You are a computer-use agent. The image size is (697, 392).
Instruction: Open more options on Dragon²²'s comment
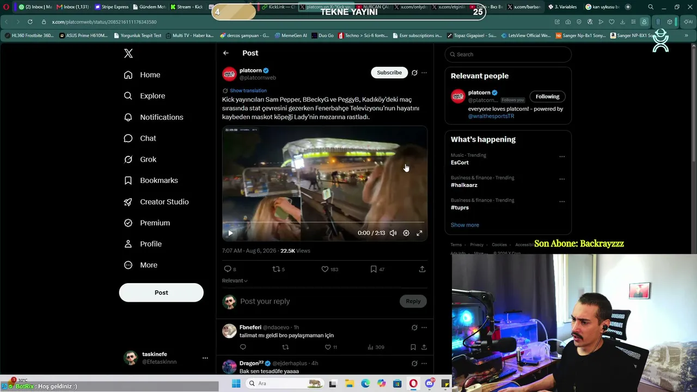coord(424,363)
